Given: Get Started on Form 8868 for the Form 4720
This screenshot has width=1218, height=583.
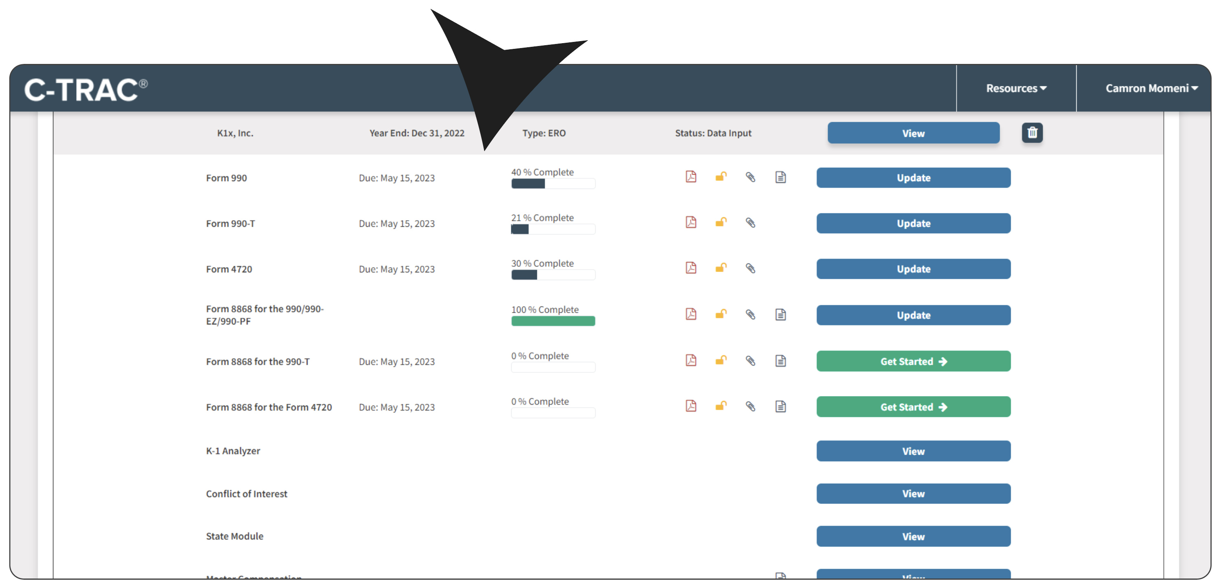Looking at the screenshot, I should 913,407.
